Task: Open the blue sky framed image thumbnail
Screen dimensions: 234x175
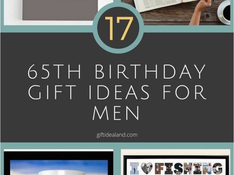Action: [x=58, y=162]
